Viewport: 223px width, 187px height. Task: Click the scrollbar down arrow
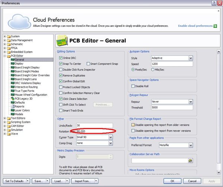(x=219, y=172)
